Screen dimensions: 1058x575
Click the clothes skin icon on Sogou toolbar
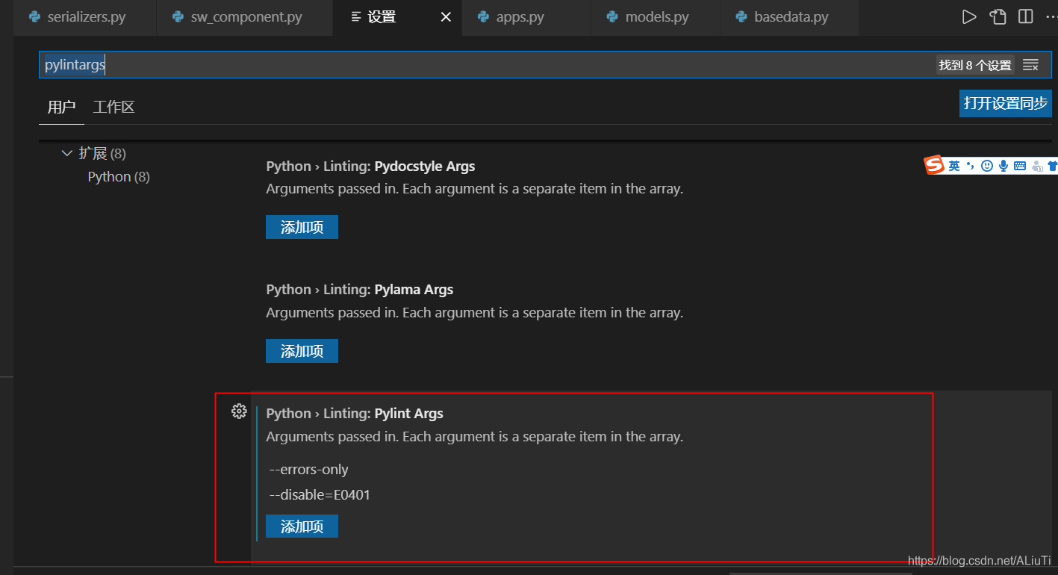click(1053, 165)
